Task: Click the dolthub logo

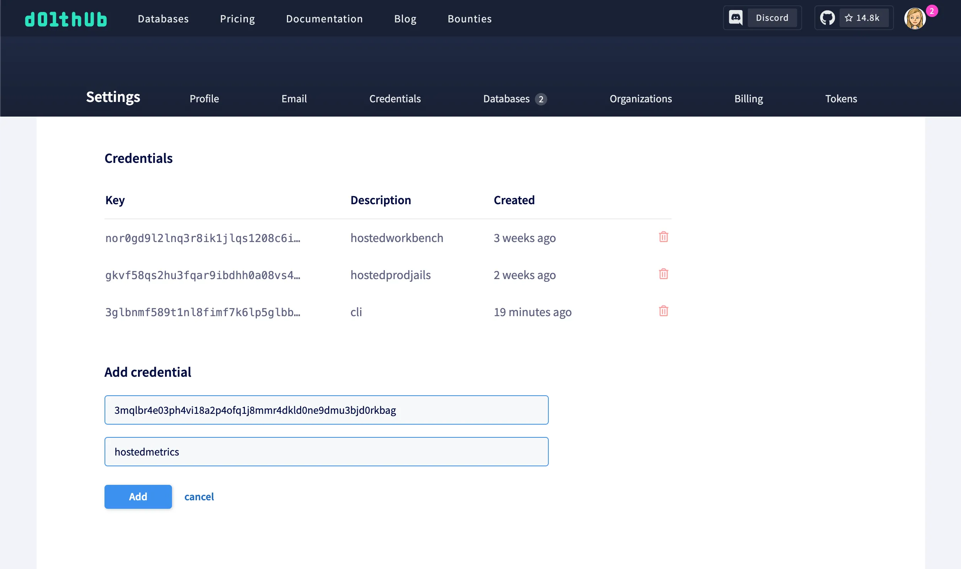Action: click(x=66, y=18)
